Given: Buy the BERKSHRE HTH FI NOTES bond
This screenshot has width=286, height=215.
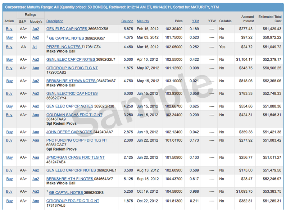Looking at the screenshot, I should pyautogui.click(x=9, y=179).
